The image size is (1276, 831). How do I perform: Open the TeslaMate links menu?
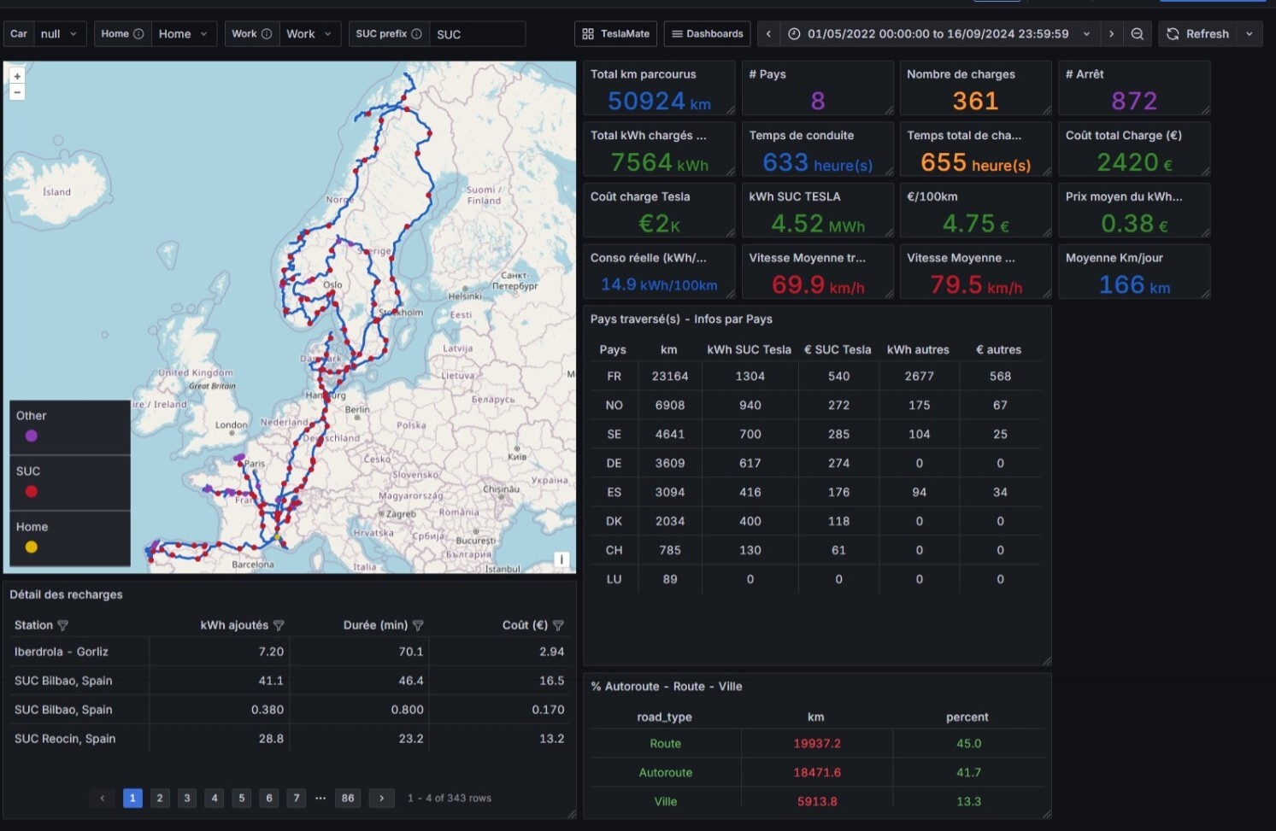pyautogui.click(x=616, y=34)
